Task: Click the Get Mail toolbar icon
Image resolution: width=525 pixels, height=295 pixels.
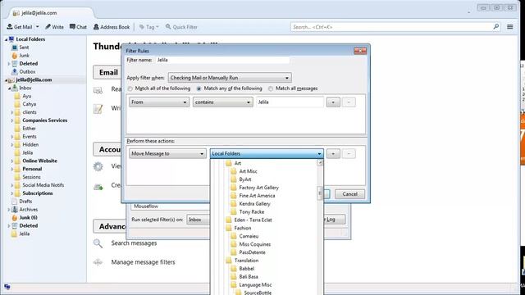Action: coord(10,27)
